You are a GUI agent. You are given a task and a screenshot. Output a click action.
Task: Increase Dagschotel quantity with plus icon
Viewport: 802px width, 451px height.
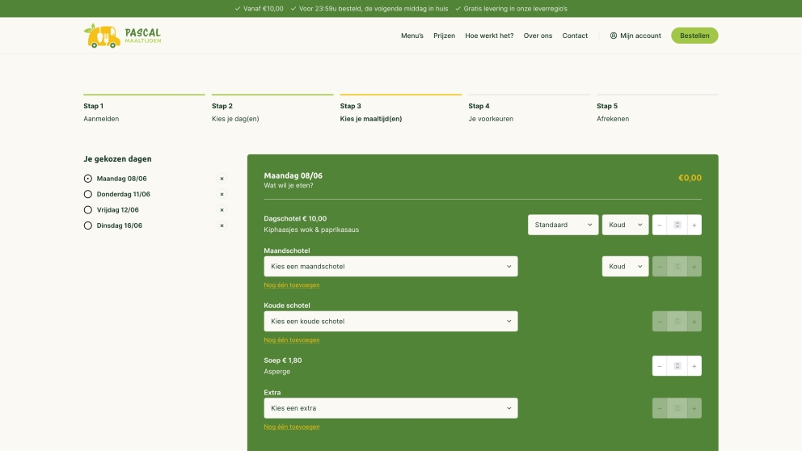pyautogui.click(x=694, y=225)
